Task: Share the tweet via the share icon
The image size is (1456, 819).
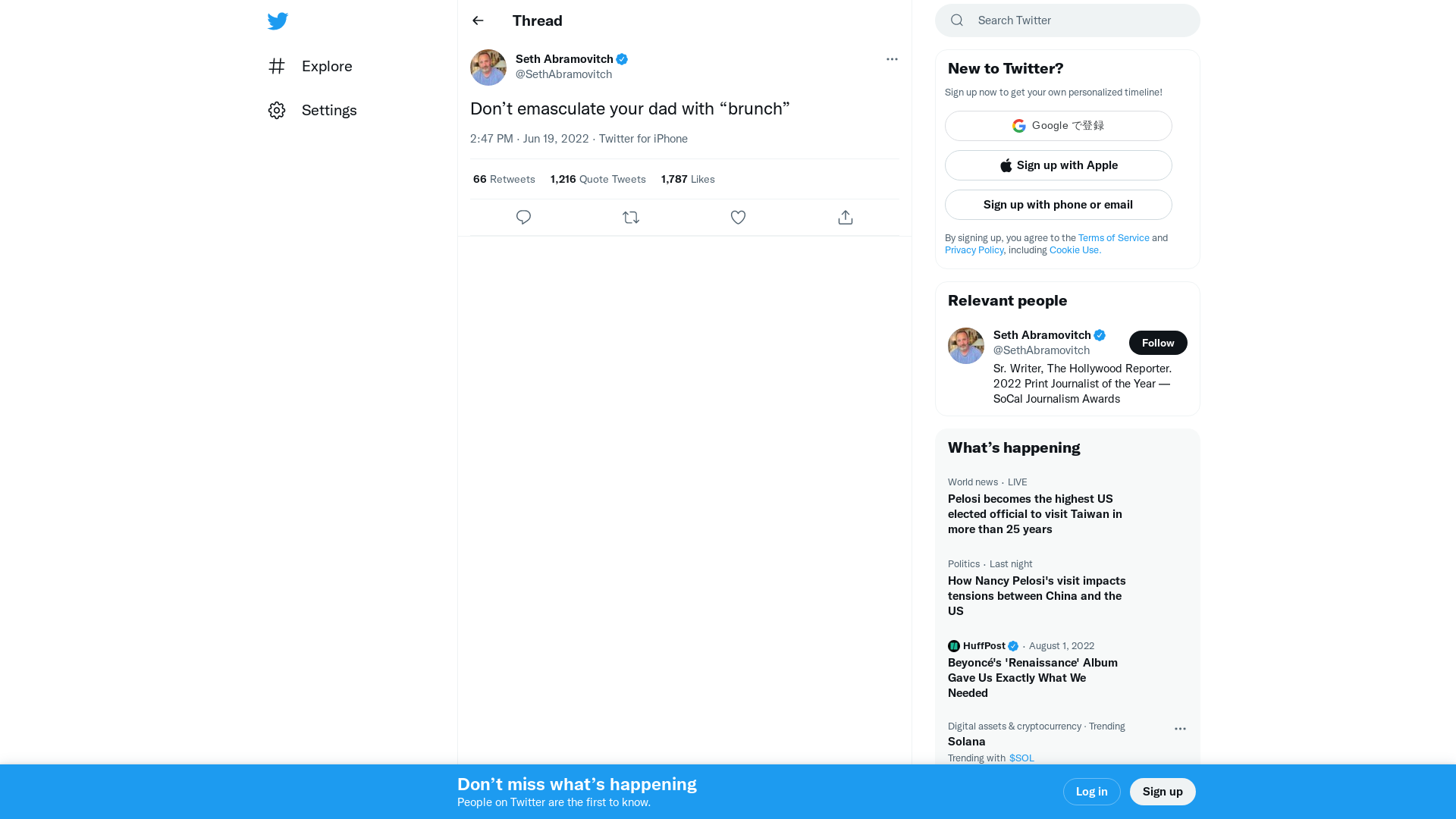Action: (845, 217)
